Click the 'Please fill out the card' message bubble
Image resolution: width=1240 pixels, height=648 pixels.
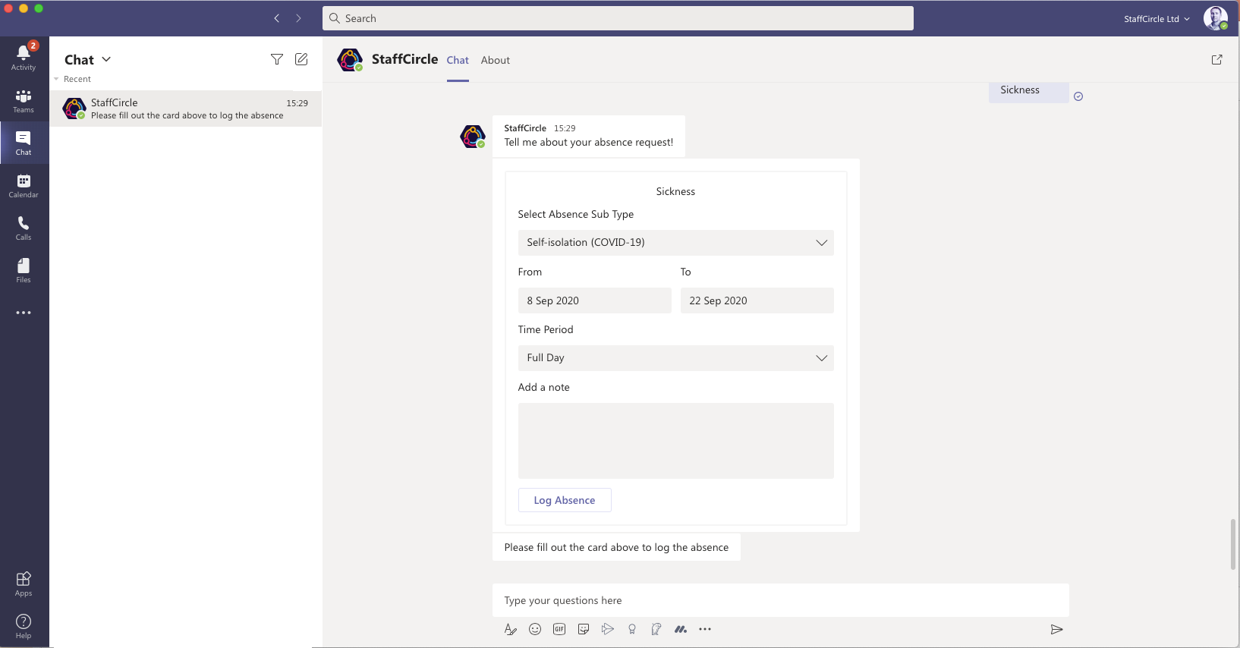click(x=616, y=547)
